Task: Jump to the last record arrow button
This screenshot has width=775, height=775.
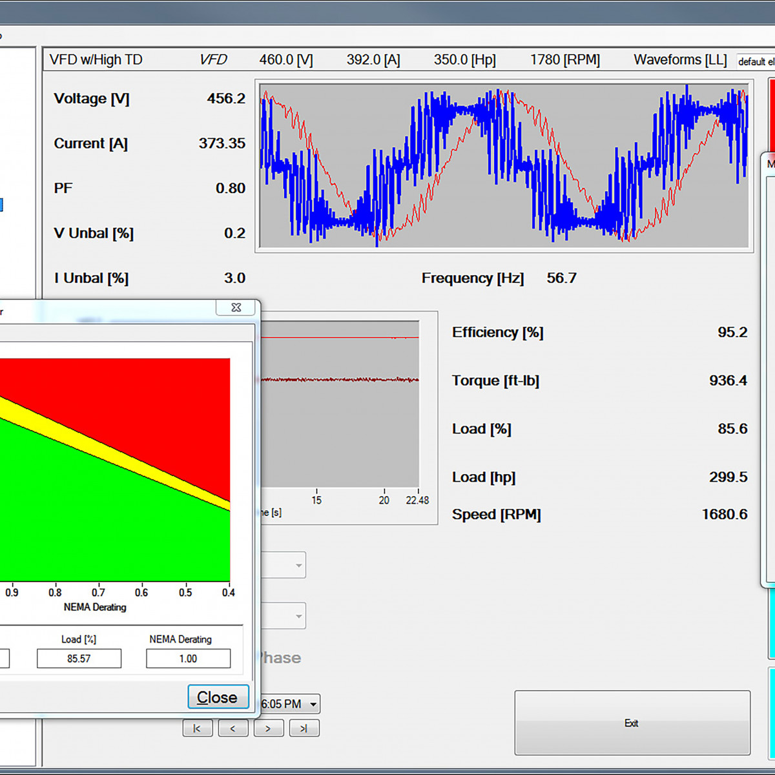Action: tap(304, 728)
